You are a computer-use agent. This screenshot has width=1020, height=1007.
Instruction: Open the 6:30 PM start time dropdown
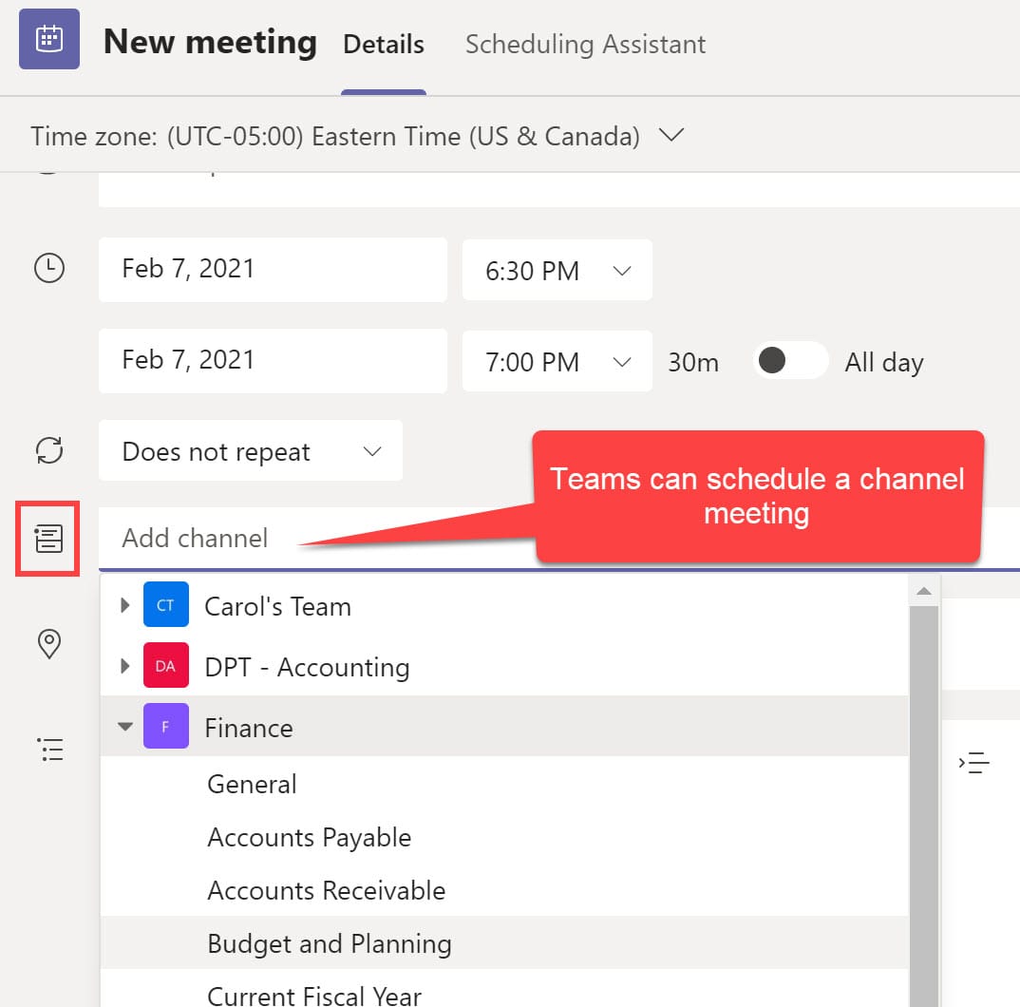pyautogui.click(x=557, y=270)
